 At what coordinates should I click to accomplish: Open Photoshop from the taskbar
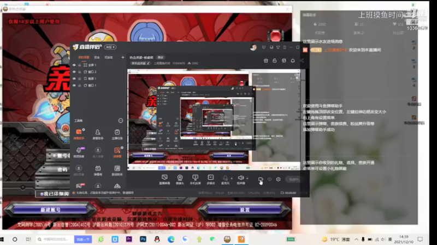click(143, 239)
